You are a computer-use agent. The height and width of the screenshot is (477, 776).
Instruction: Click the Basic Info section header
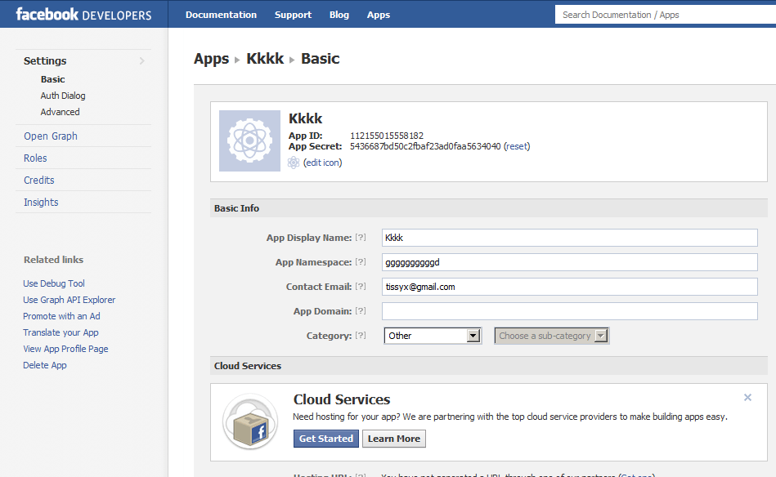coord(489,208)
